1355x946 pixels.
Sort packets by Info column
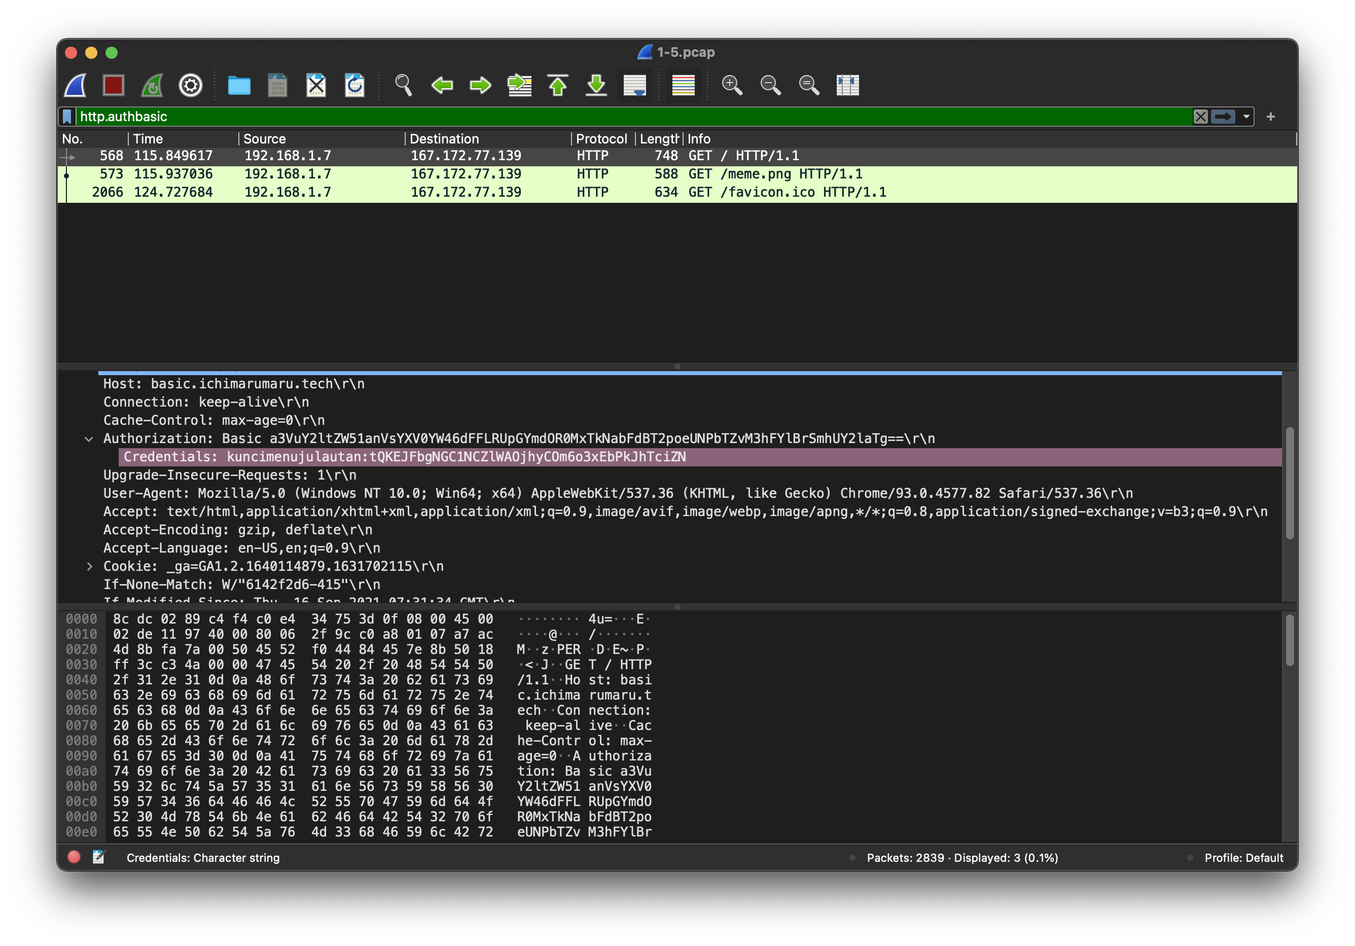click(989, 139)
